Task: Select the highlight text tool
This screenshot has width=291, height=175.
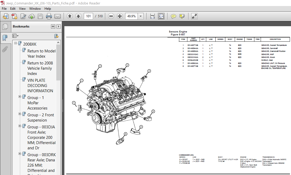Action: 182,16
